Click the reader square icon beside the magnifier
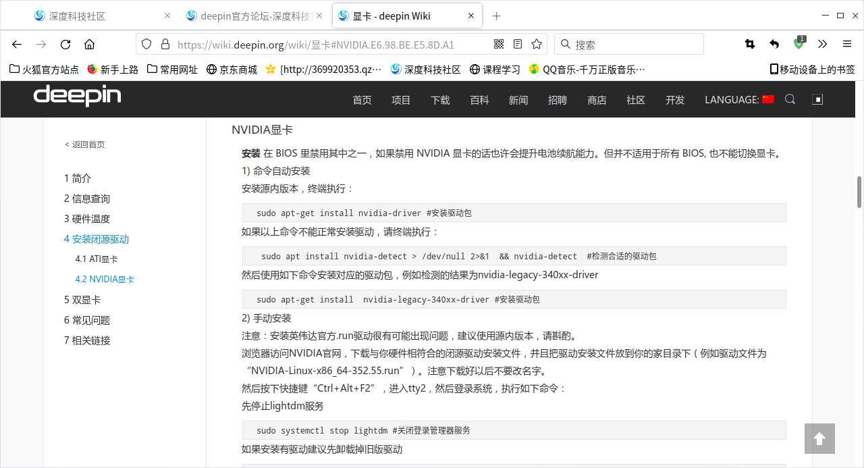Image resolution: width=864 pixels, height=468 pixels. pos(817,99)
